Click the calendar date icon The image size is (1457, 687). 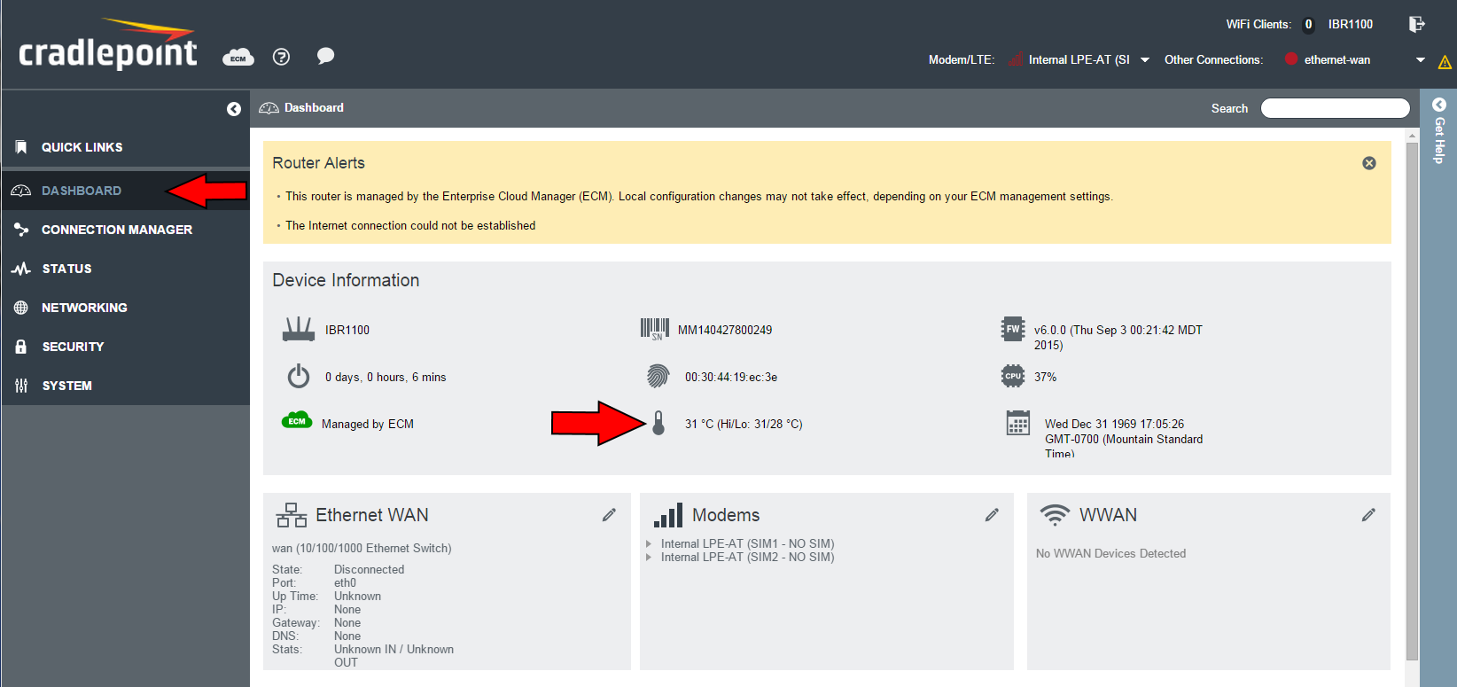pos(1018,423)
